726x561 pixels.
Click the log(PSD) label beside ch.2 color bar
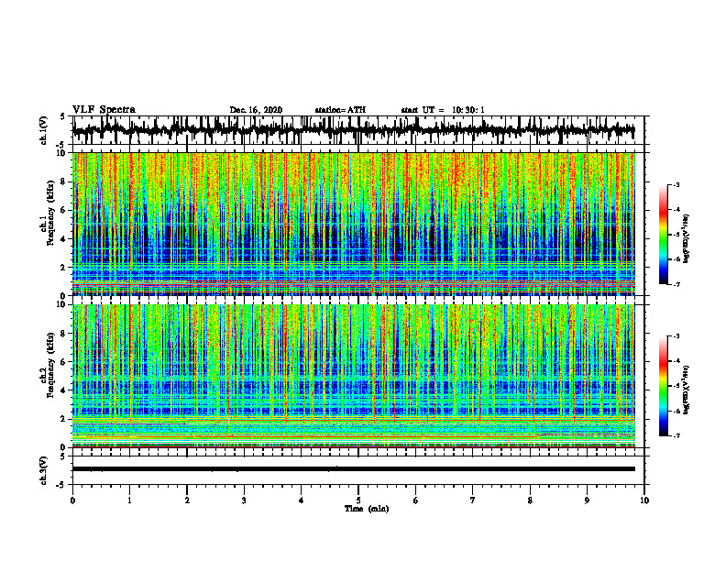coord(687,390)
